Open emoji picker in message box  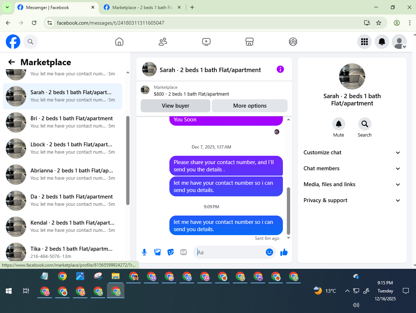(269, 252)
